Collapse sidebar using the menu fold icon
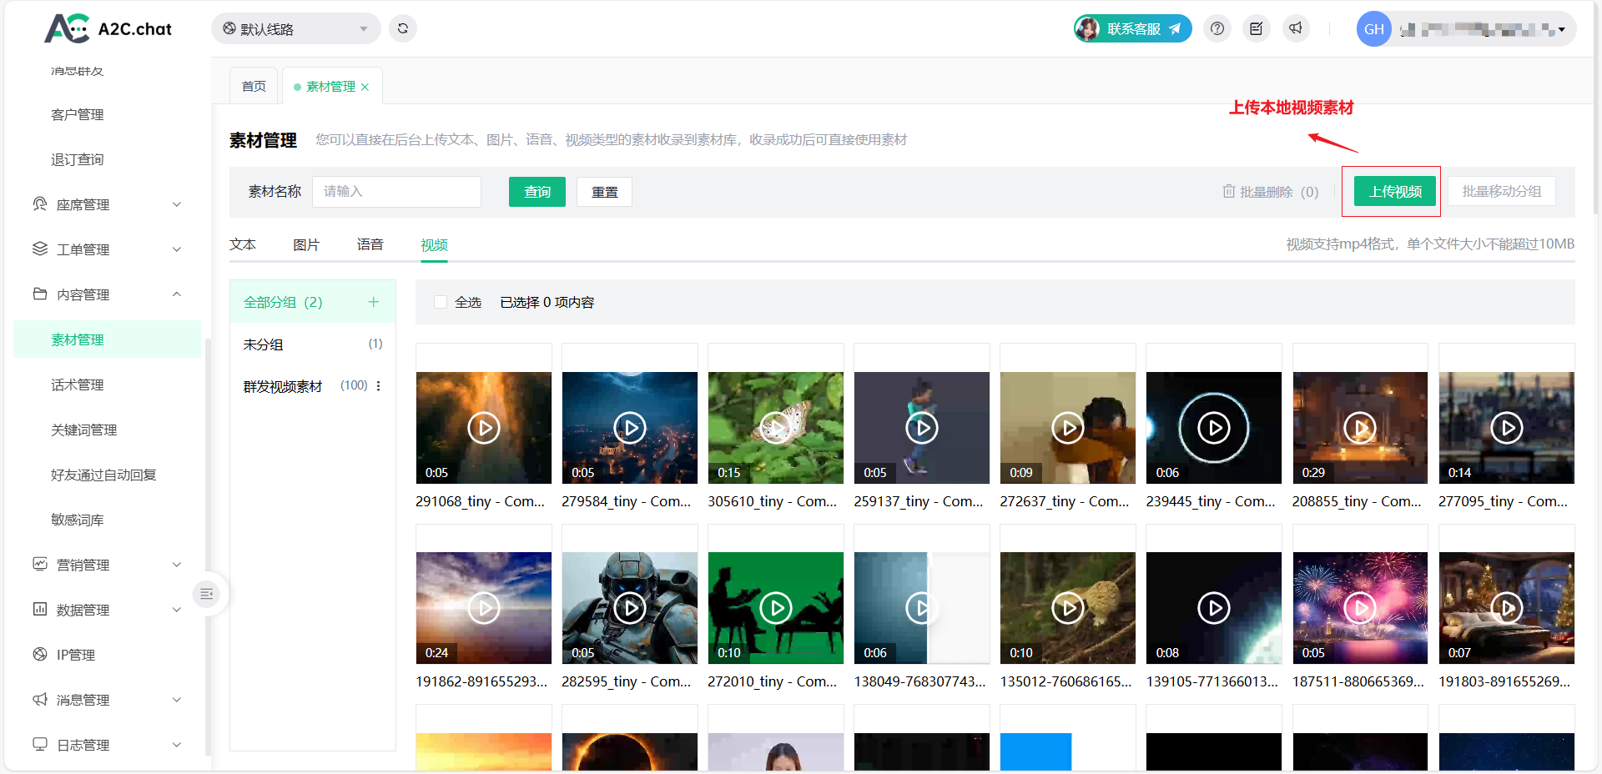 point(206,594)
